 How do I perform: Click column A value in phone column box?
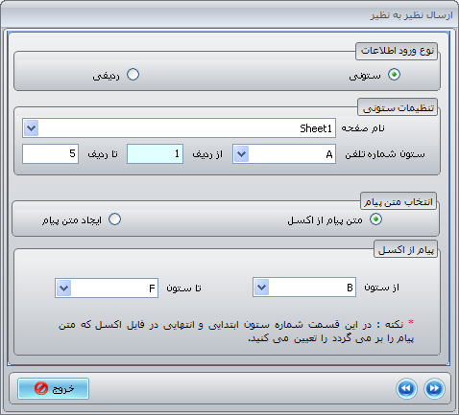329,154
